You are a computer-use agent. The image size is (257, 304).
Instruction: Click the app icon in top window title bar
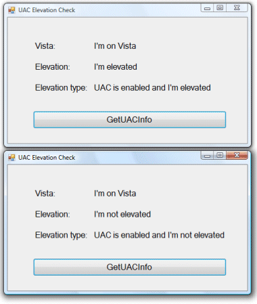[11, 10]
